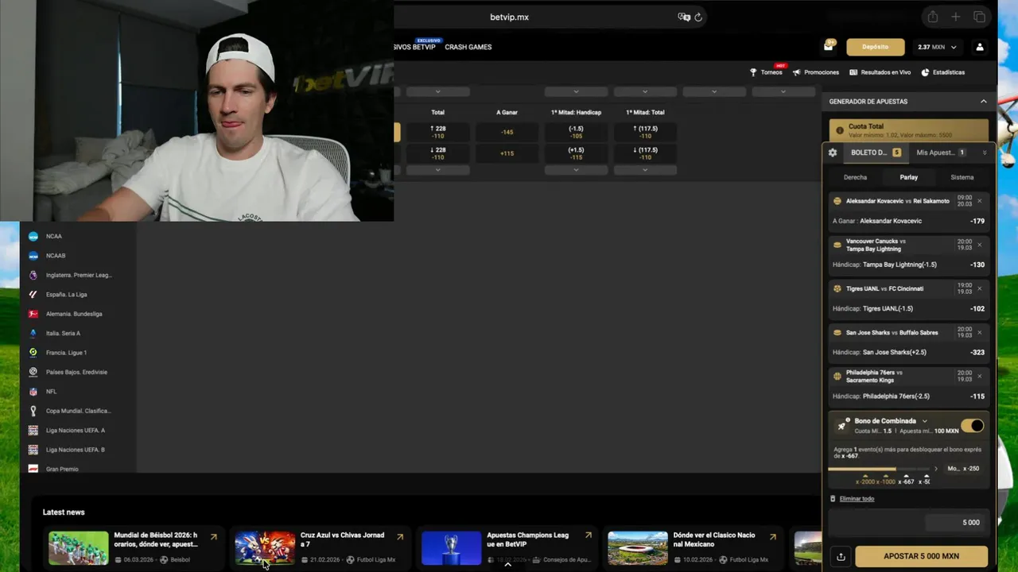This screenshot has width=1018, height=572.
Task: Advance the bonus multiplier arrow
Action: click(935, 469)
